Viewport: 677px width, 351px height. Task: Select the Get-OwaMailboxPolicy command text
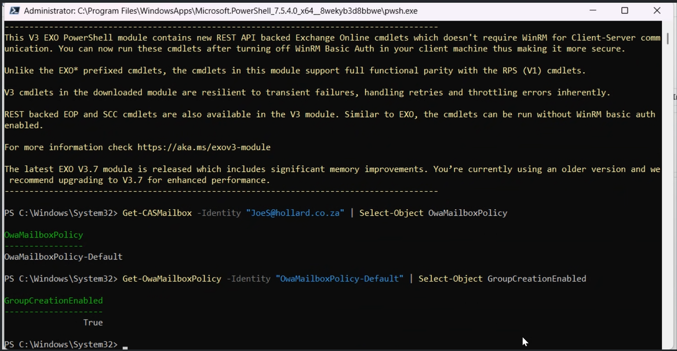(x=172, y=278)
